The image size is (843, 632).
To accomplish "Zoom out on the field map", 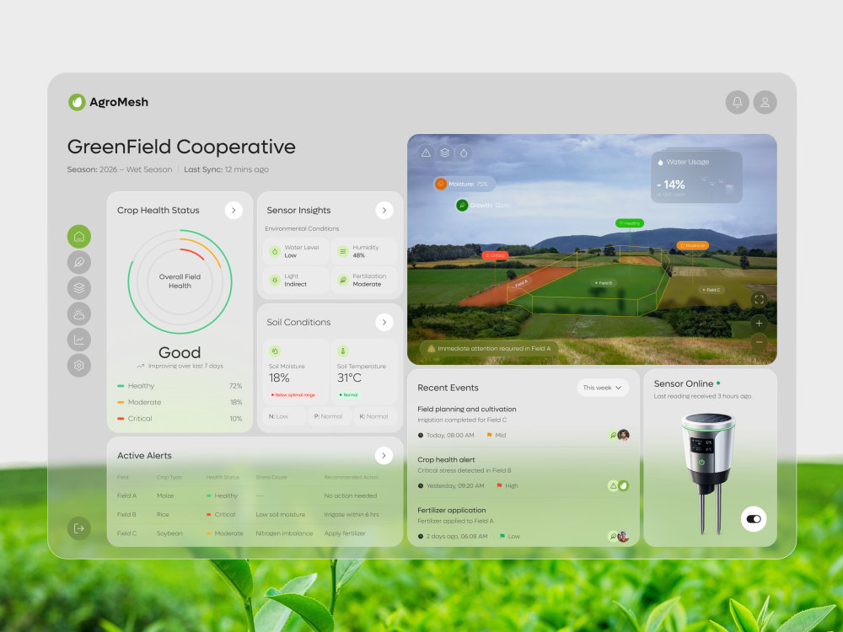I will click(x=759, y=342).
